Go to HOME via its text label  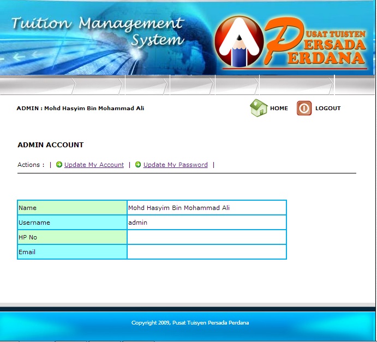[x=279, y=109]
